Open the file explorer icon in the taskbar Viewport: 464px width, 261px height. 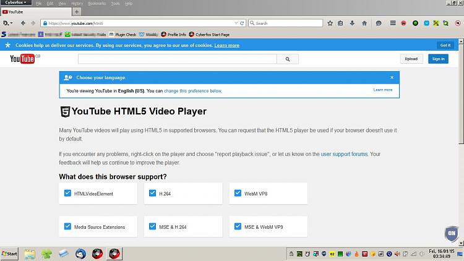click(30, 254)
